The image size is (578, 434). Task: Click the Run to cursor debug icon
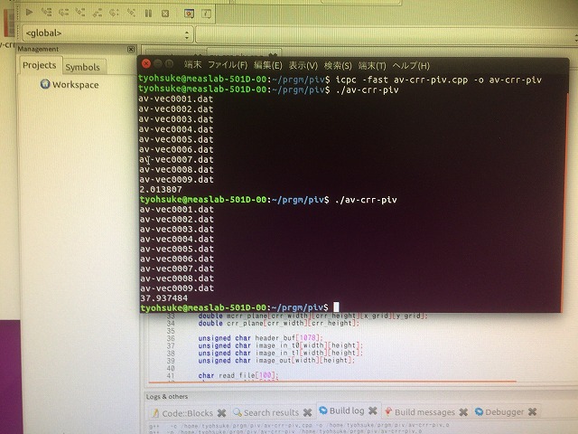(x=47, y=12)
